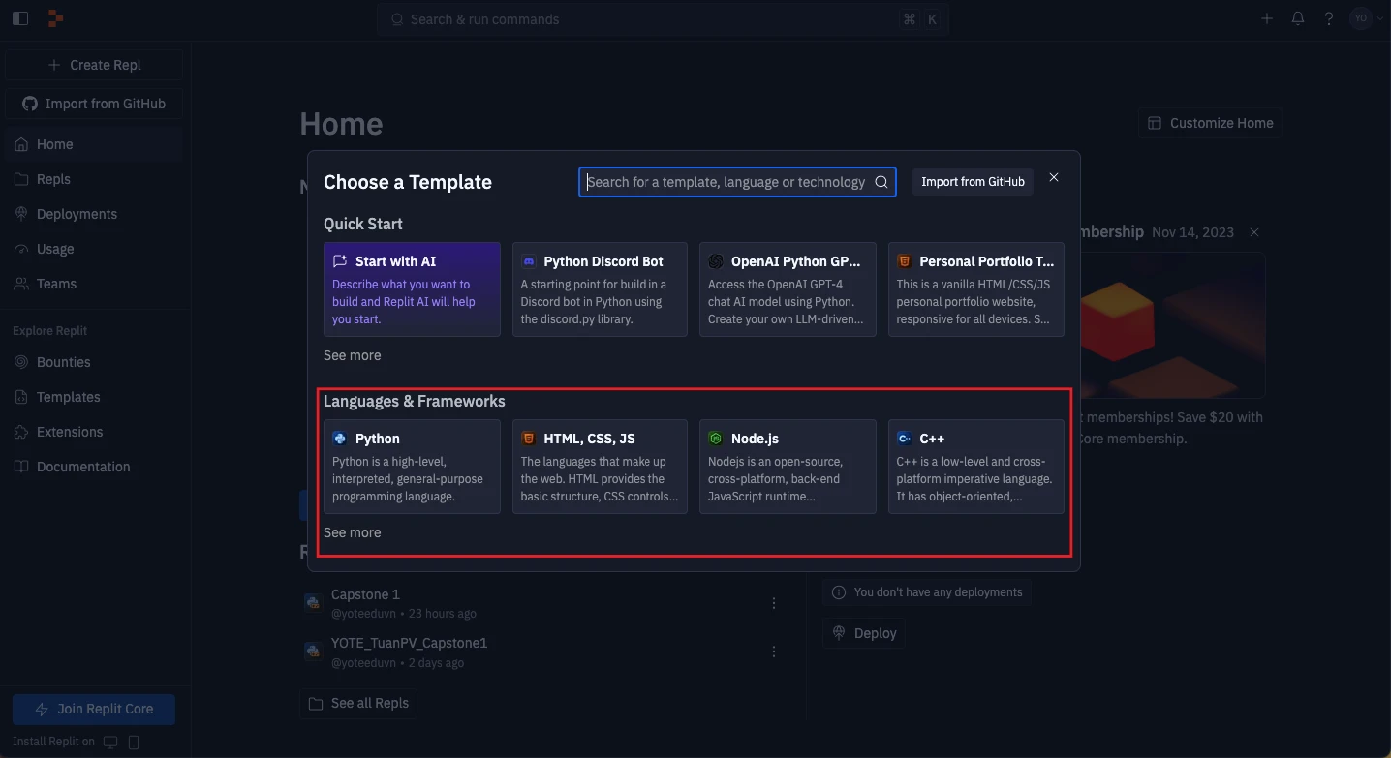The image size is (1391, 758).
Task: Open the plus create icon in header
Action: 1267,18
